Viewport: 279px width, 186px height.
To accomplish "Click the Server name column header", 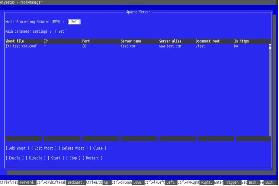I will click(x=131, y=41).
